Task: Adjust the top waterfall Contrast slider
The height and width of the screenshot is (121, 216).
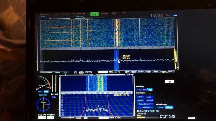Action: pyautogui.click(x=89, y=18)
